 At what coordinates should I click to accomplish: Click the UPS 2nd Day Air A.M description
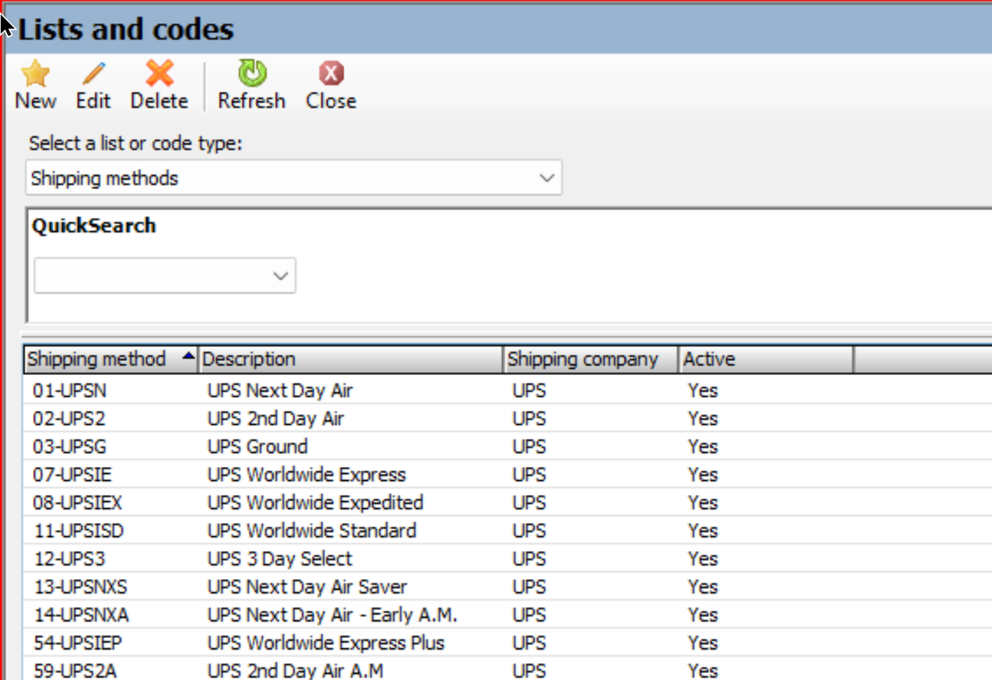point(295,671)
